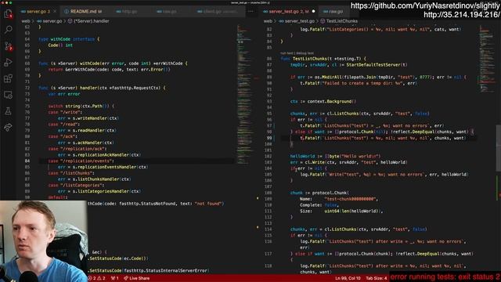Click server_test.go in the right editor breadcrumb
501x282 pixels.
point(299,21)
